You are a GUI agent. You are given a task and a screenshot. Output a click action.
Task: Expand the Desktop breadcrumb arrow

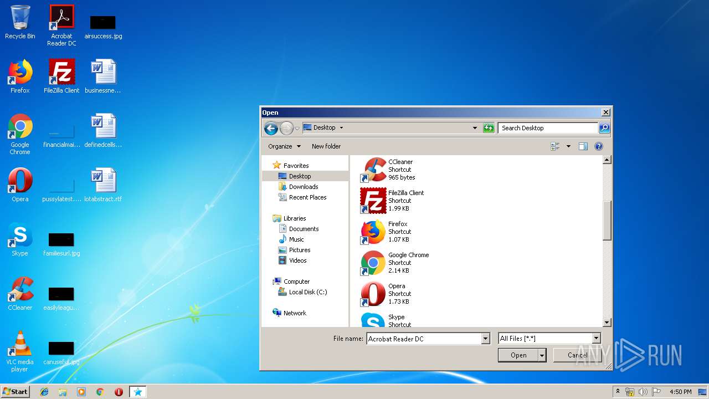(x=341, y=128)
